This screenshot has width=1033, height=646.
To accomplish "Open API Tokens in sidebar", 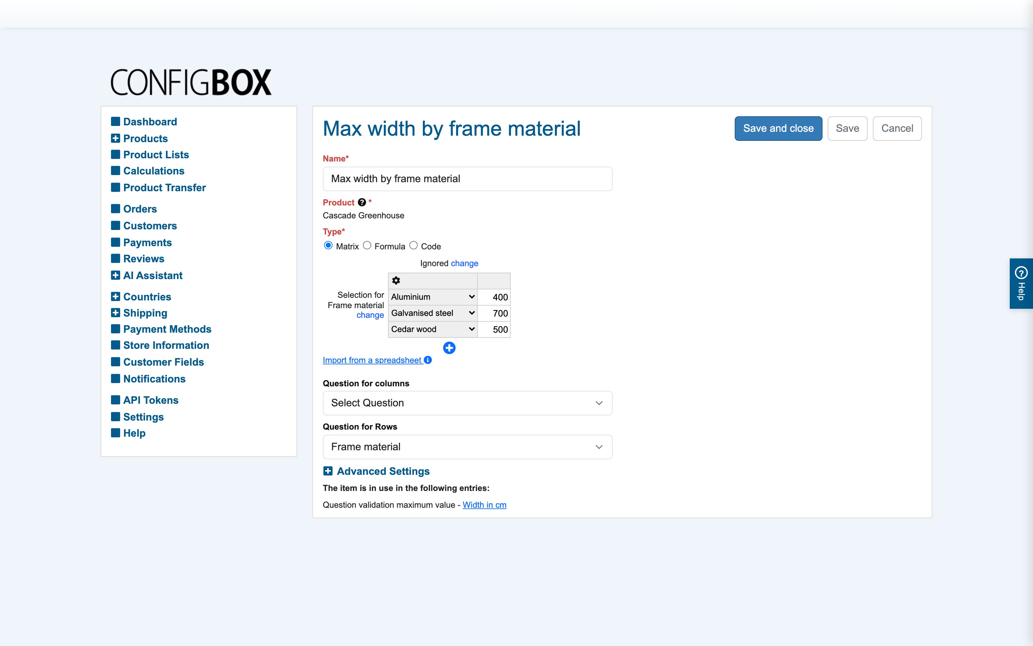I will (151, 400).
